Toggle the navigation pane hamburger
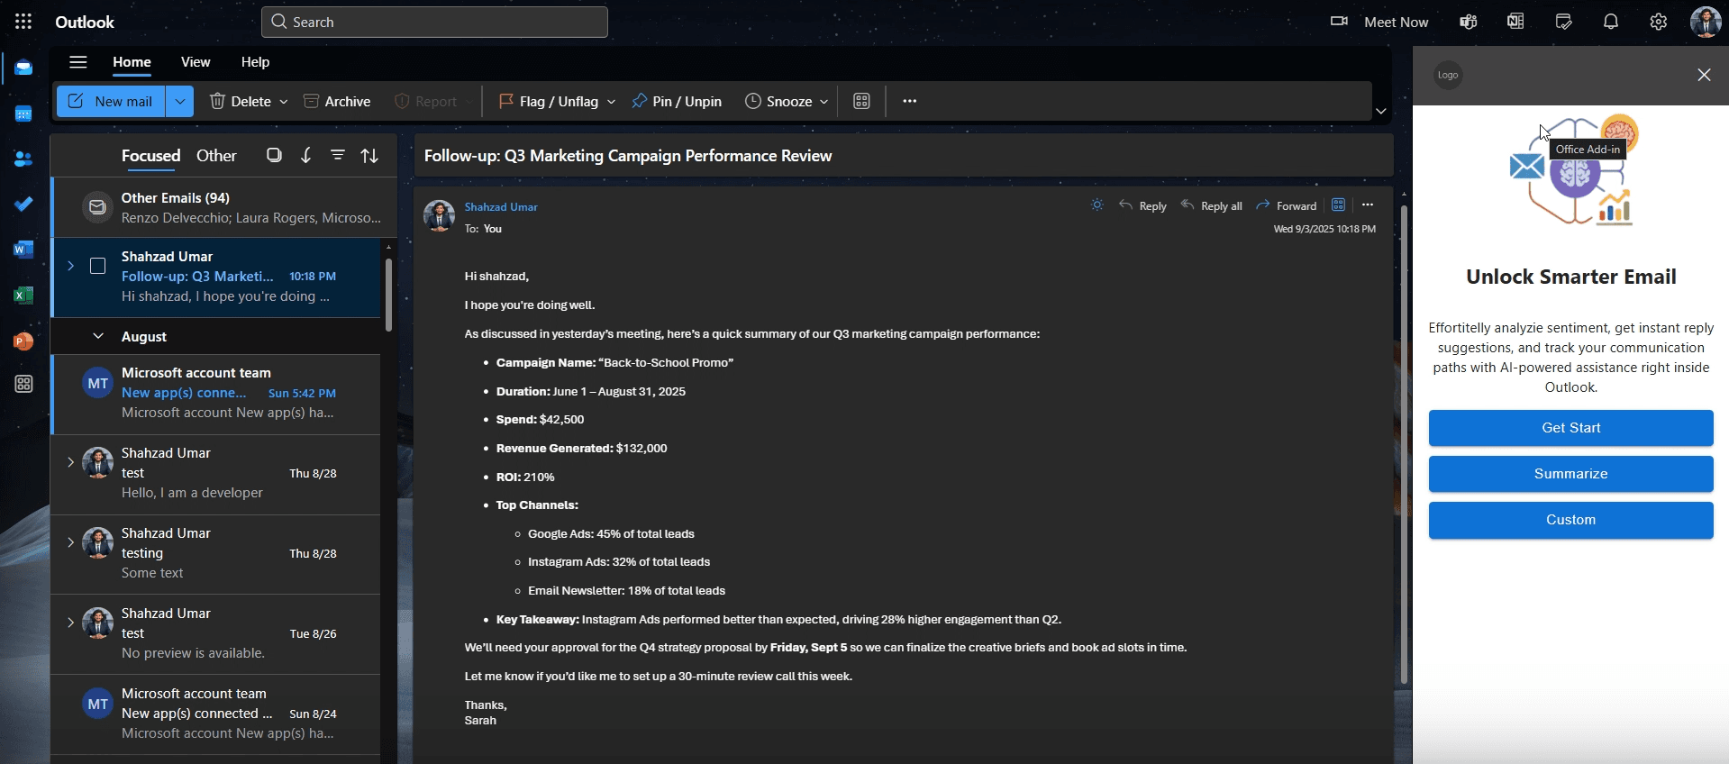This screenshot has width=1729, height=764. pos(78,62)
